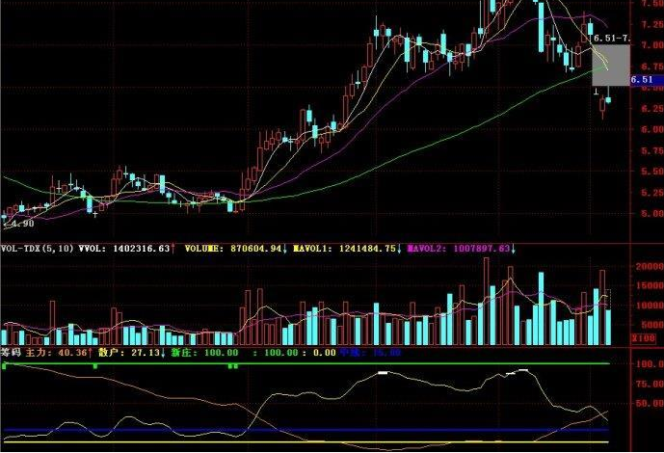The width and height of the screenshot is (664, 453).
Task: Select the 筹码 indicator name label
Action: [11, 352]
